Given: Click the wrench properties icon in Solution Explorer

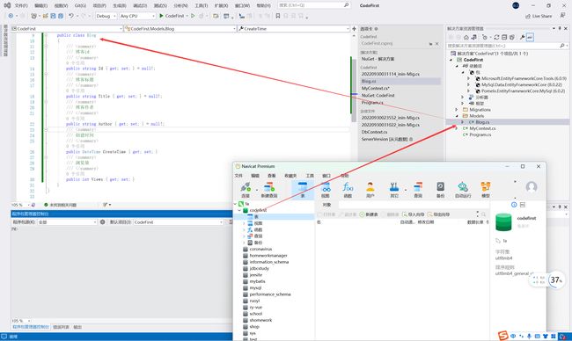Looking at the screenshot, I should [x=522, y=37].
